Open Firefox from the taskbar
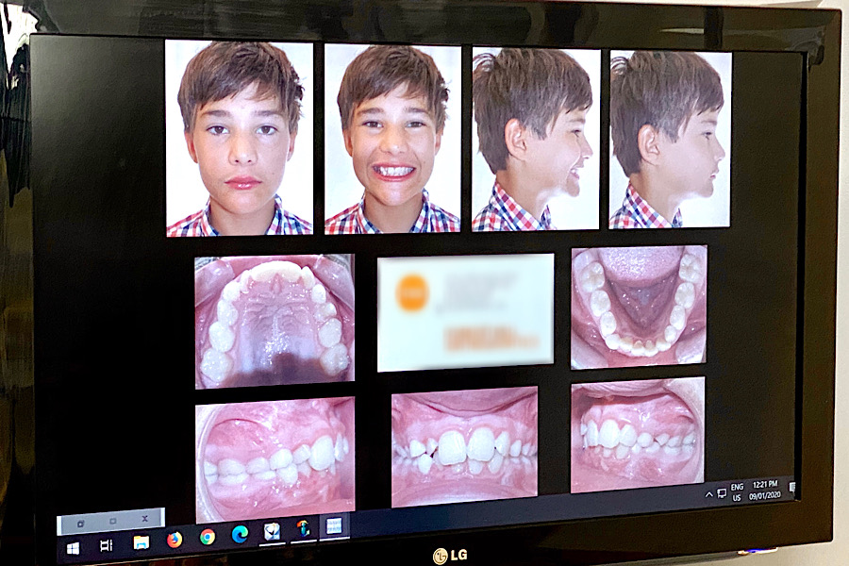The width and height of the screenshot is (849, 566). 175,540
